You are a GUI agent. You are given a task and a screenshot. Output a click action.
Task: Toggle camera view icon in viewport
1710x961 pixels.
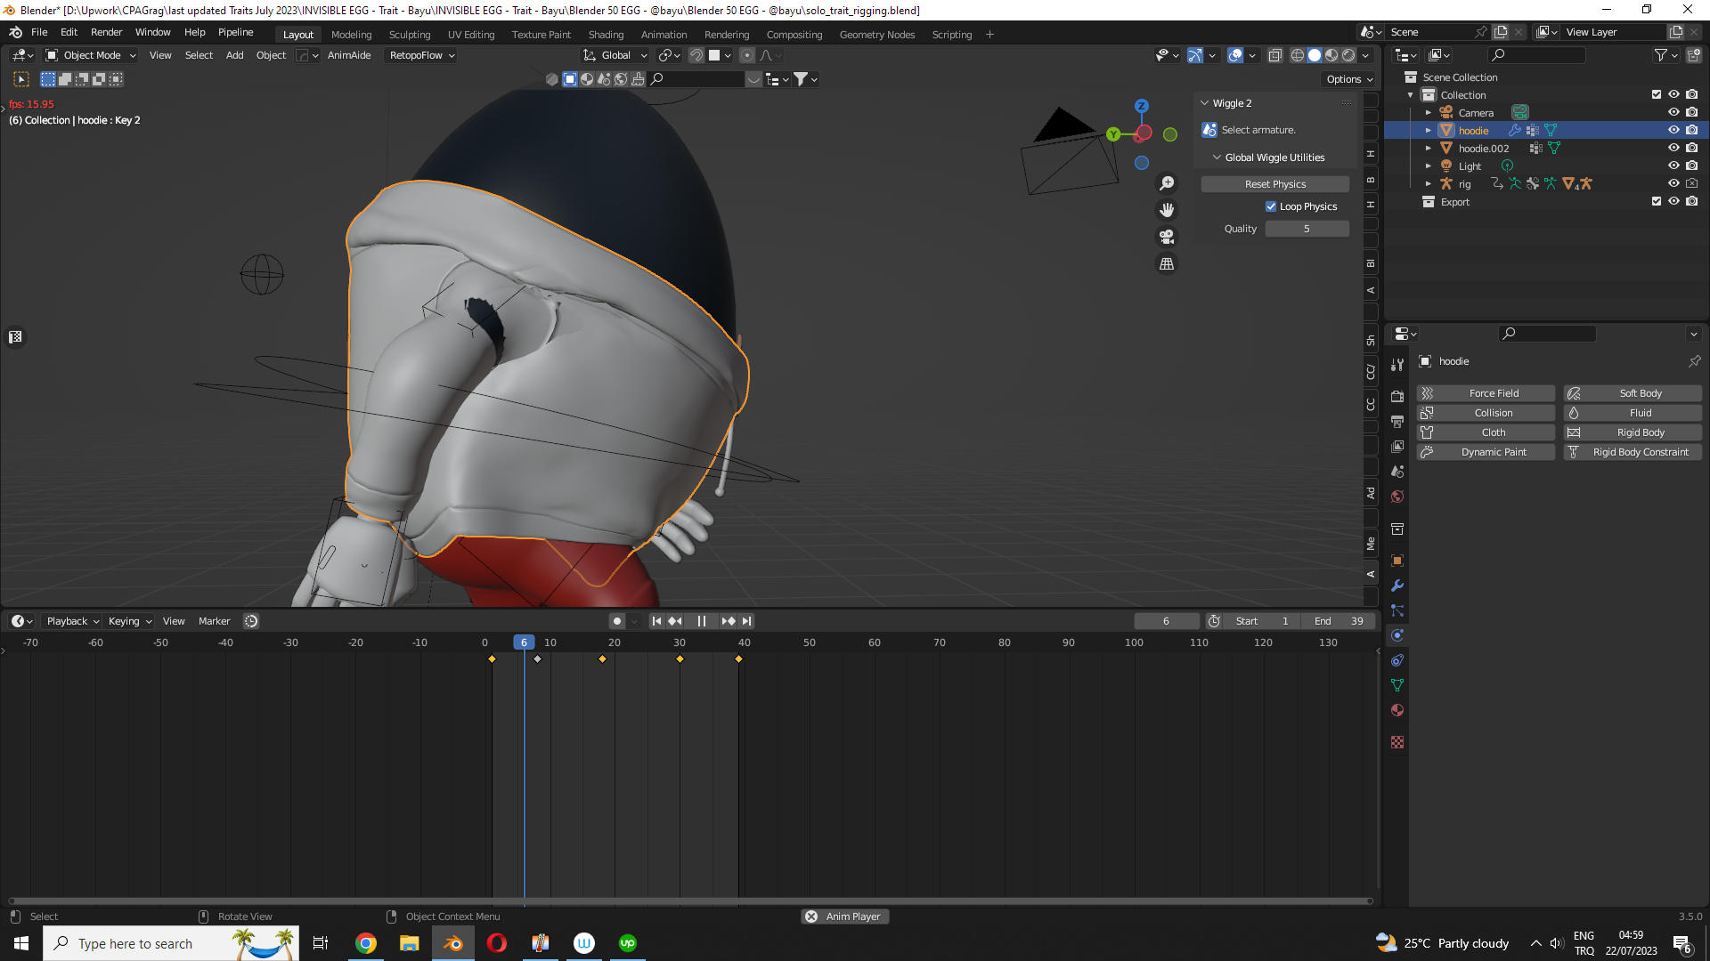pos(1167,237)
